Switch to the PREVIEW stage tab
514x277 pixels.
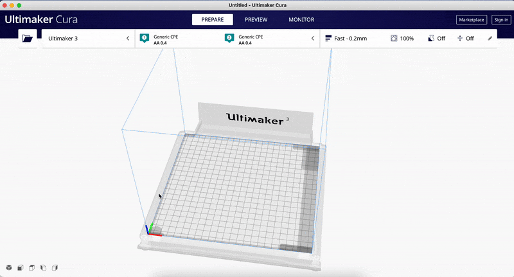pyautogui.click(x=256, y=20)
